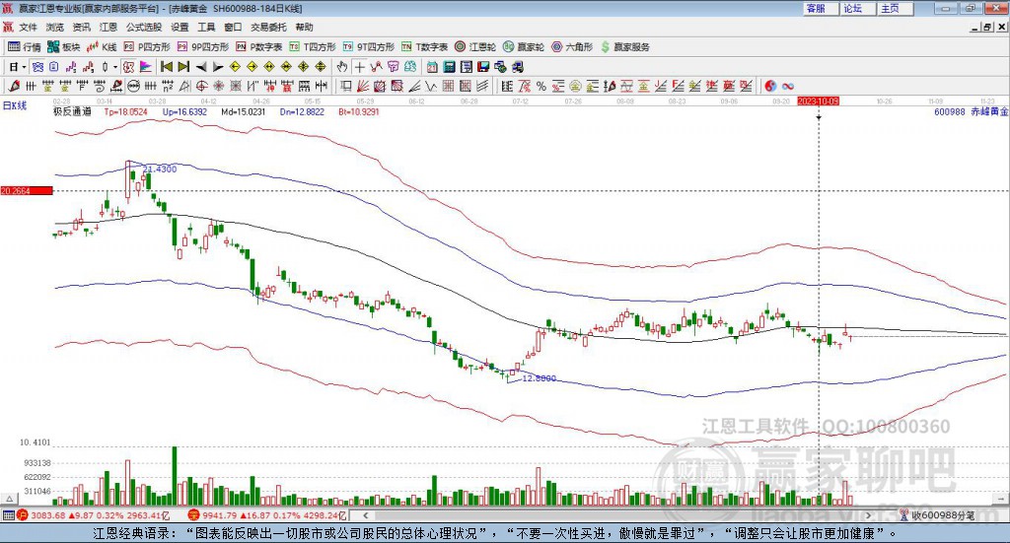Open the 江恩 menu
The image size is (1010, 543).
(x=108, y=27)
